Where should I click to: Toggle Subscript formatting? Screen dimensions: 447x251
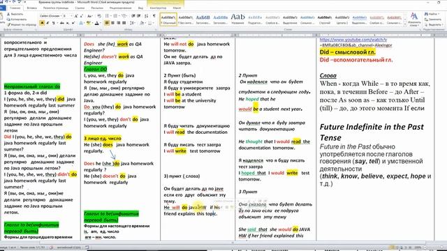click(68, 23)
